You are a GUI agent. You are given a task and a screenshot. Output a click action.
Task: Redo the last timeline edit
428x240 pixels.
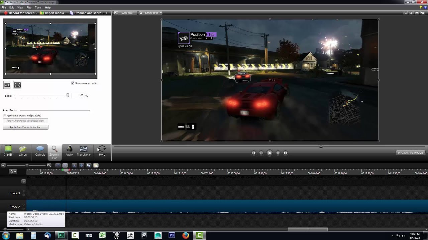tap(65, 165)
